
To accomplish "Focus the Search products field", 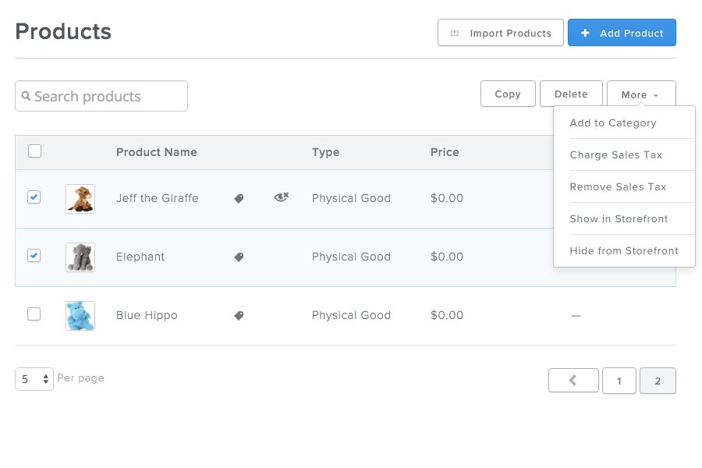I will tap(109, 97).
